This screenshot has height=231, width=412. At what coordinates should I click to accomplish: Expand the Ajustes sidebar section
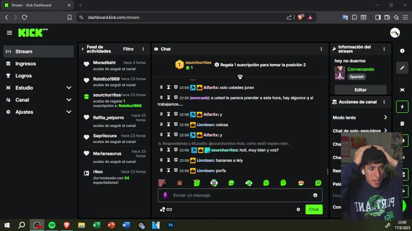tap(39, 112)
